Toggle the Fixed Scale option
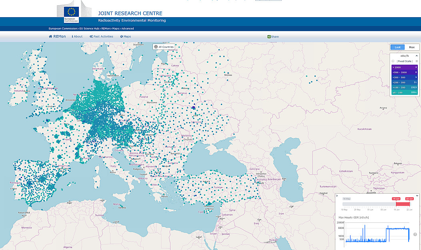Image resolution: width=421 pixels, height=250 pixels. pos(405,61)
